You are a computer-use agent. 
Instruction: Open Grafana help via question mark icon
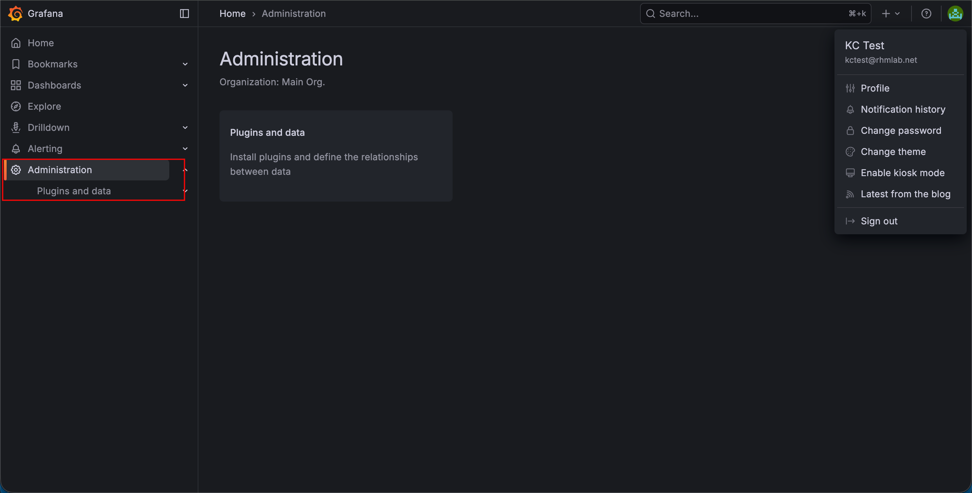pos(927,14)
